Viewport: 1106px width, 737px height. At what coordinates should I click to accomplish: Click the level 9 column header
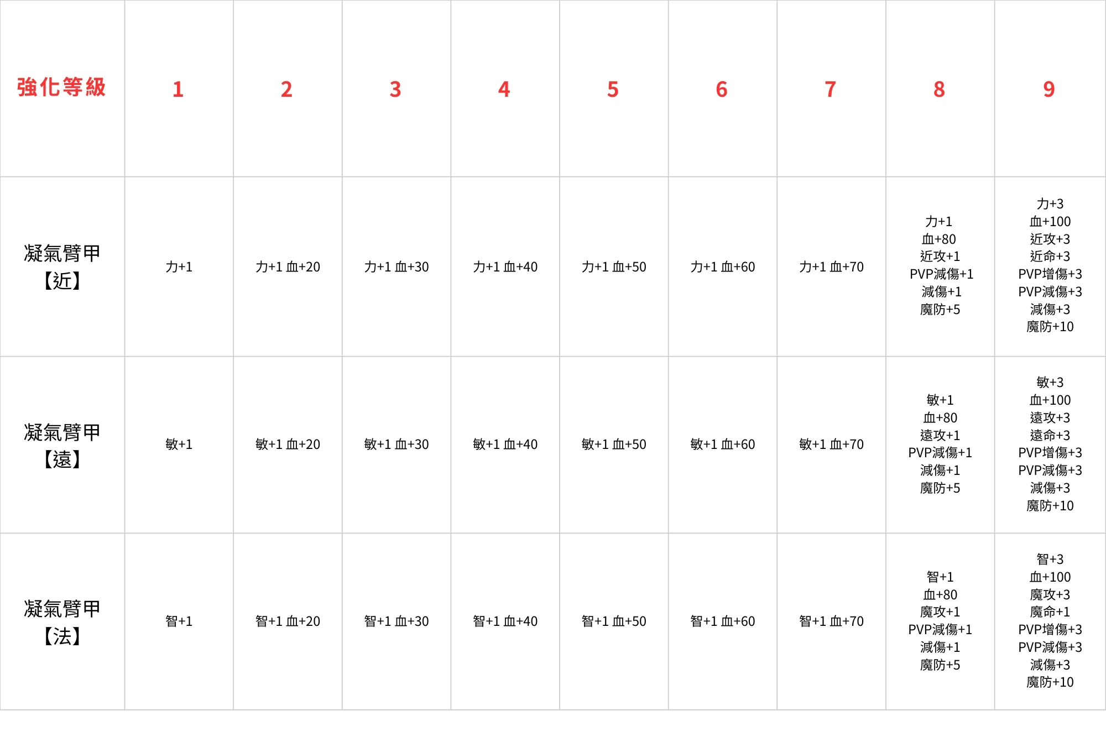point(1050,88)
